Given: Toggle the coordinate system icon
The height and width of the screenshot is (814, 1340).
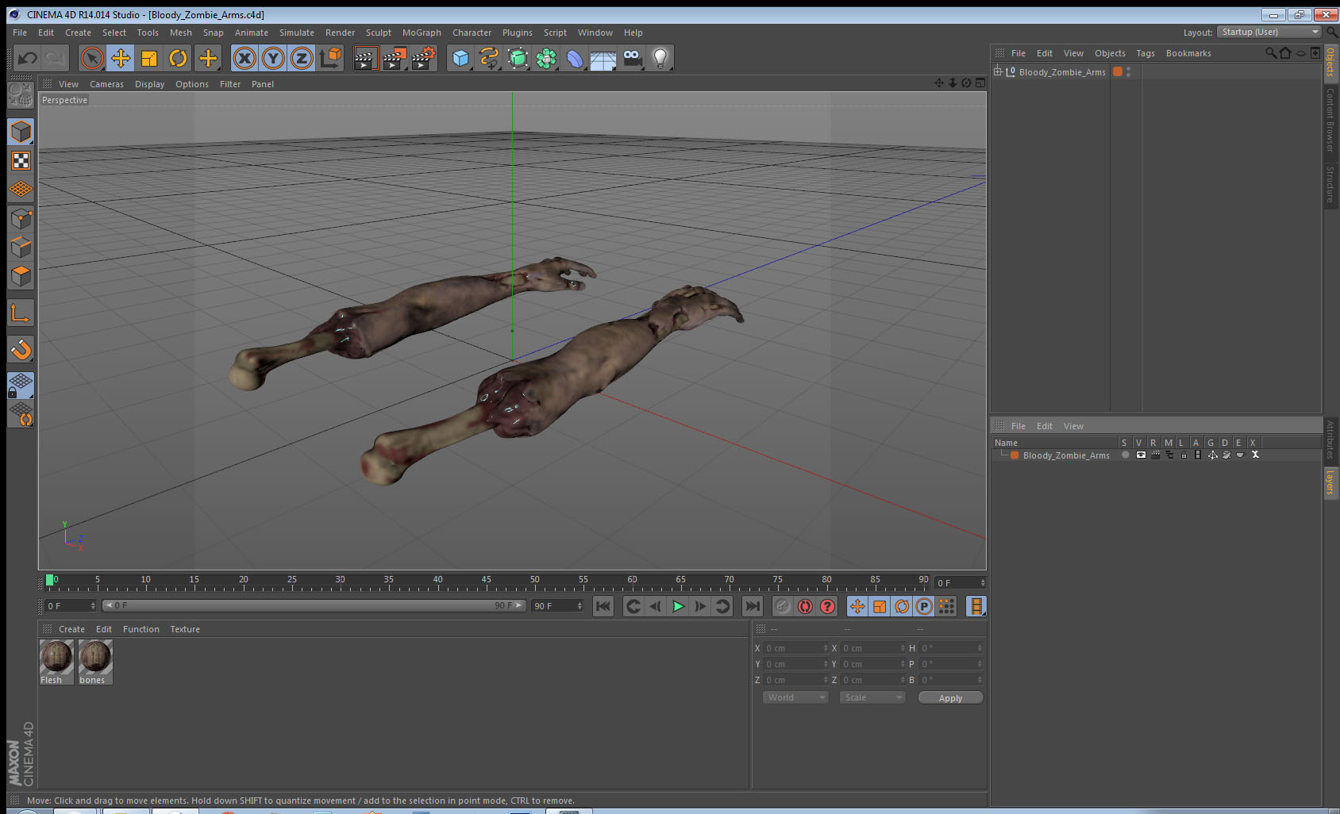Looking at the screenshot, I should (331, 58).
